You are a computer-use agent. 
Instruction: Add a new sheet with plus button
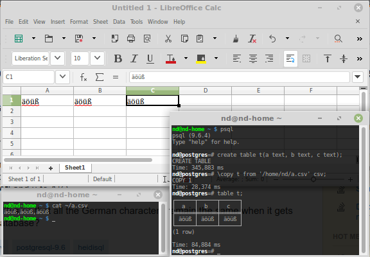tap(51, 168)
